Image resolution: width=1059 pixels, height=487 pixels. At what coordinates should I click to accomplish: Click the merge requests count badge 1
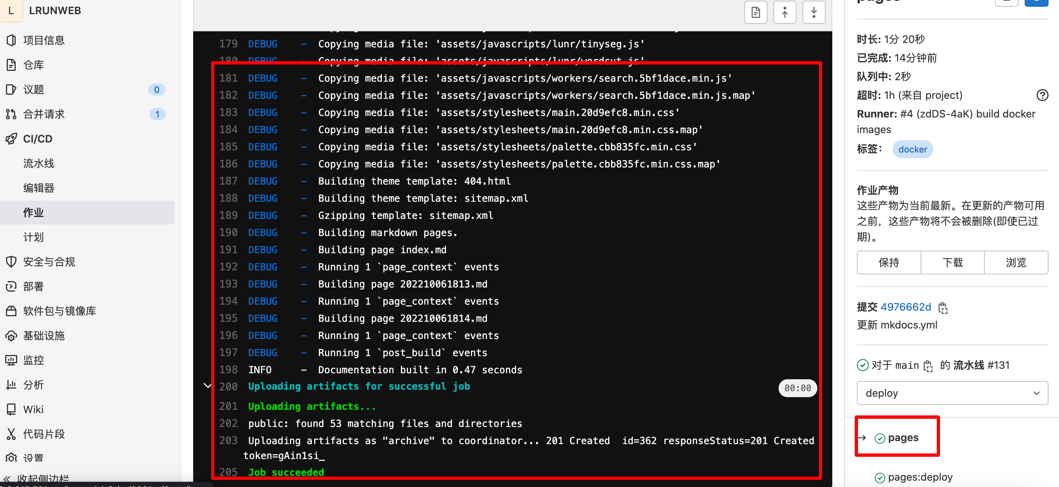(x=157, y=114)
